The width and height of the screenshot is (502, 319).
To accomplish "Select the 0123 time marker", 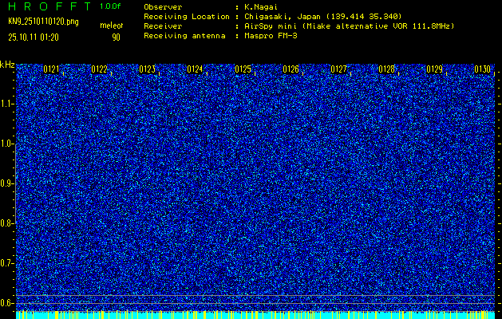I will 148,70.
